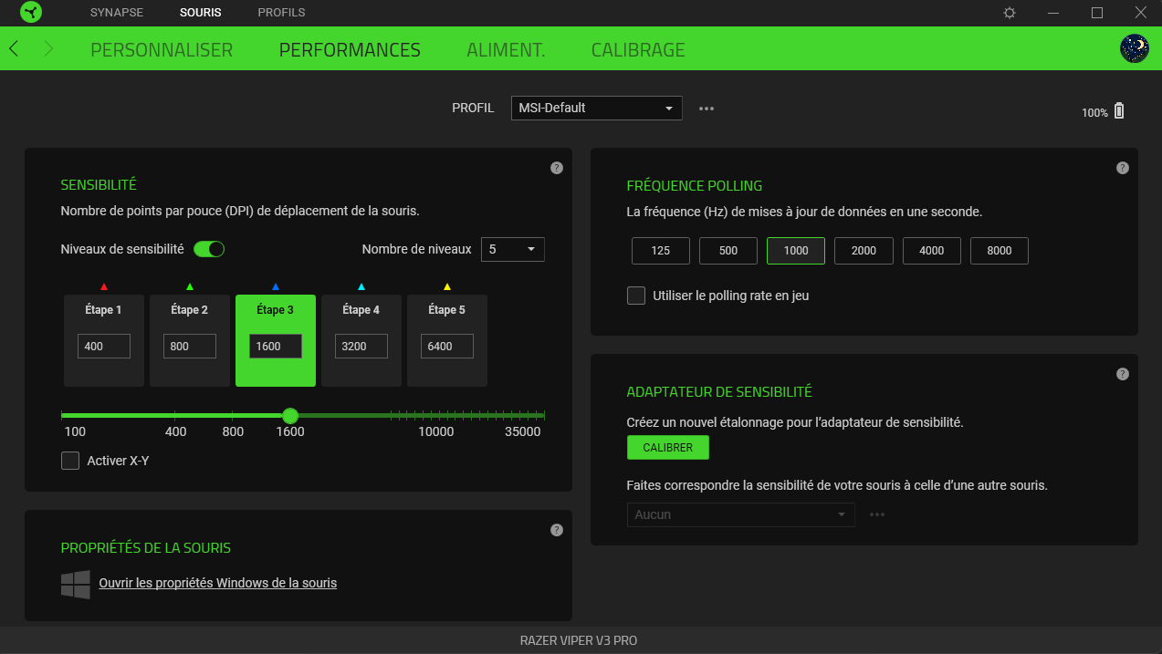The image size is (1162, 654).
Task: Click the green indicator above Étape 2
Action: [190, 286]
